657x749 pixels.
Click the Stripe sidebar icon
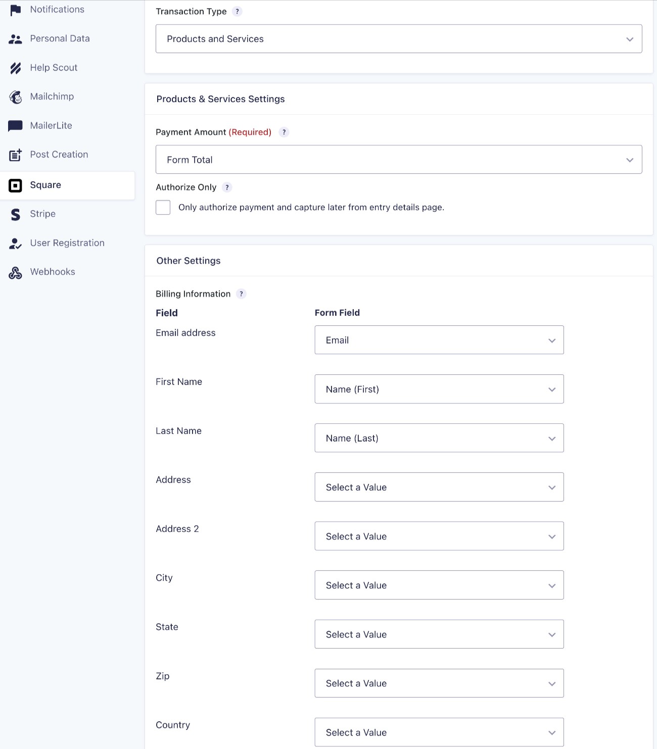click(15, 214)
